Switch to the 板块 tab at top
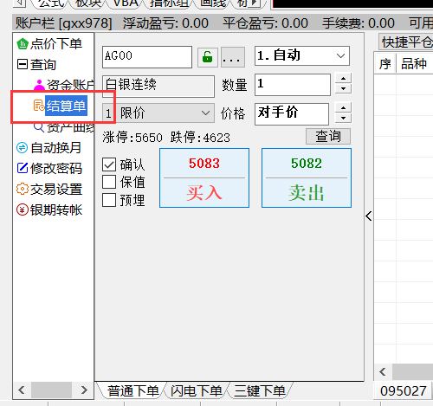 [88, 3]
